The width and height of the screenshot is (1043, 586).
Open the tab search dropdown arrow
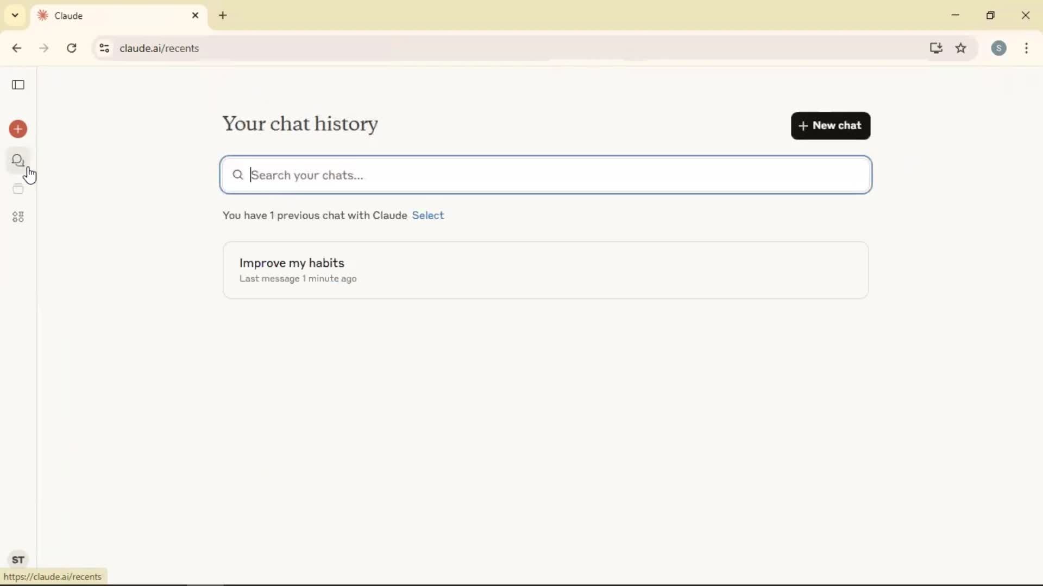click(15, 15)
